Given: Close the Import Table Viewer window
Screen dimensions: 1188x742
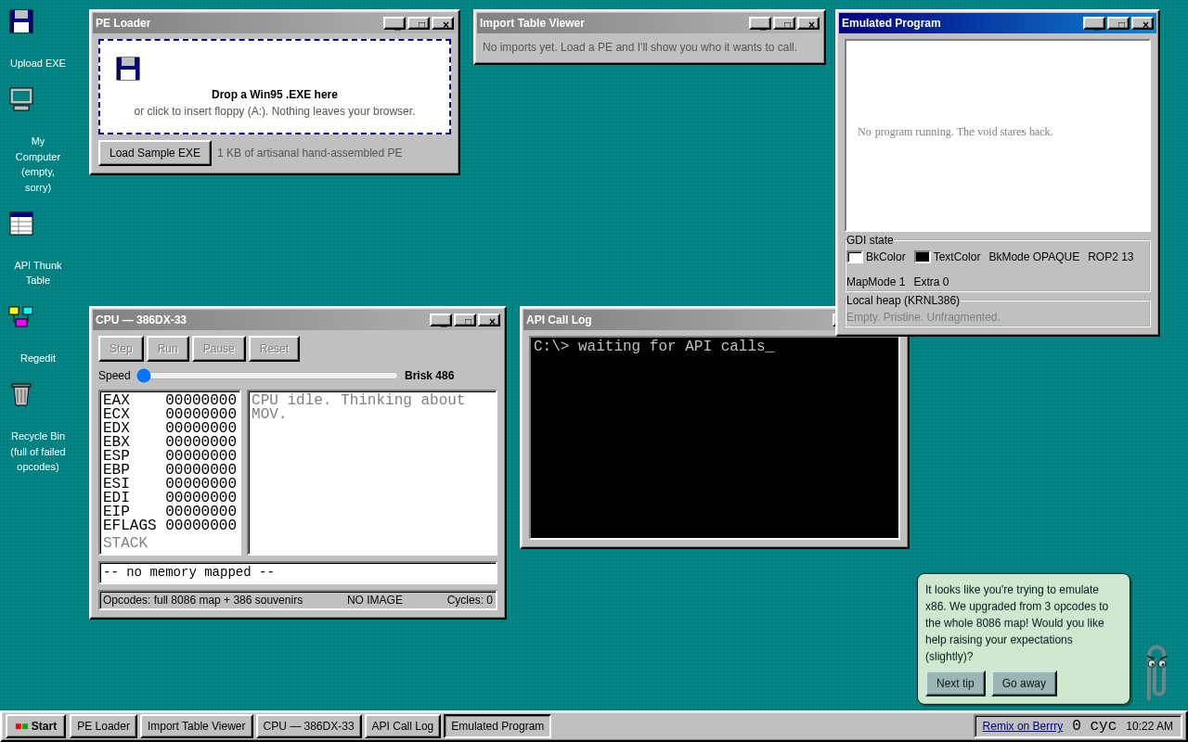Looking at the screenshot, I should pos(808,23).
